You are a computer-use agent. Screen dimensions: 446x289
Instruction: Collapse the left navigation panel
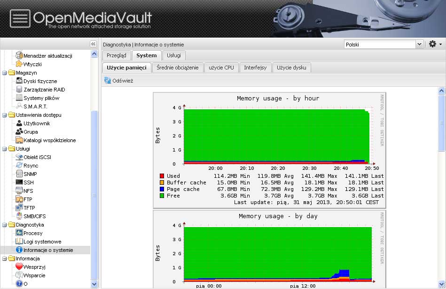pyautogui.click(x=93, y=44)
